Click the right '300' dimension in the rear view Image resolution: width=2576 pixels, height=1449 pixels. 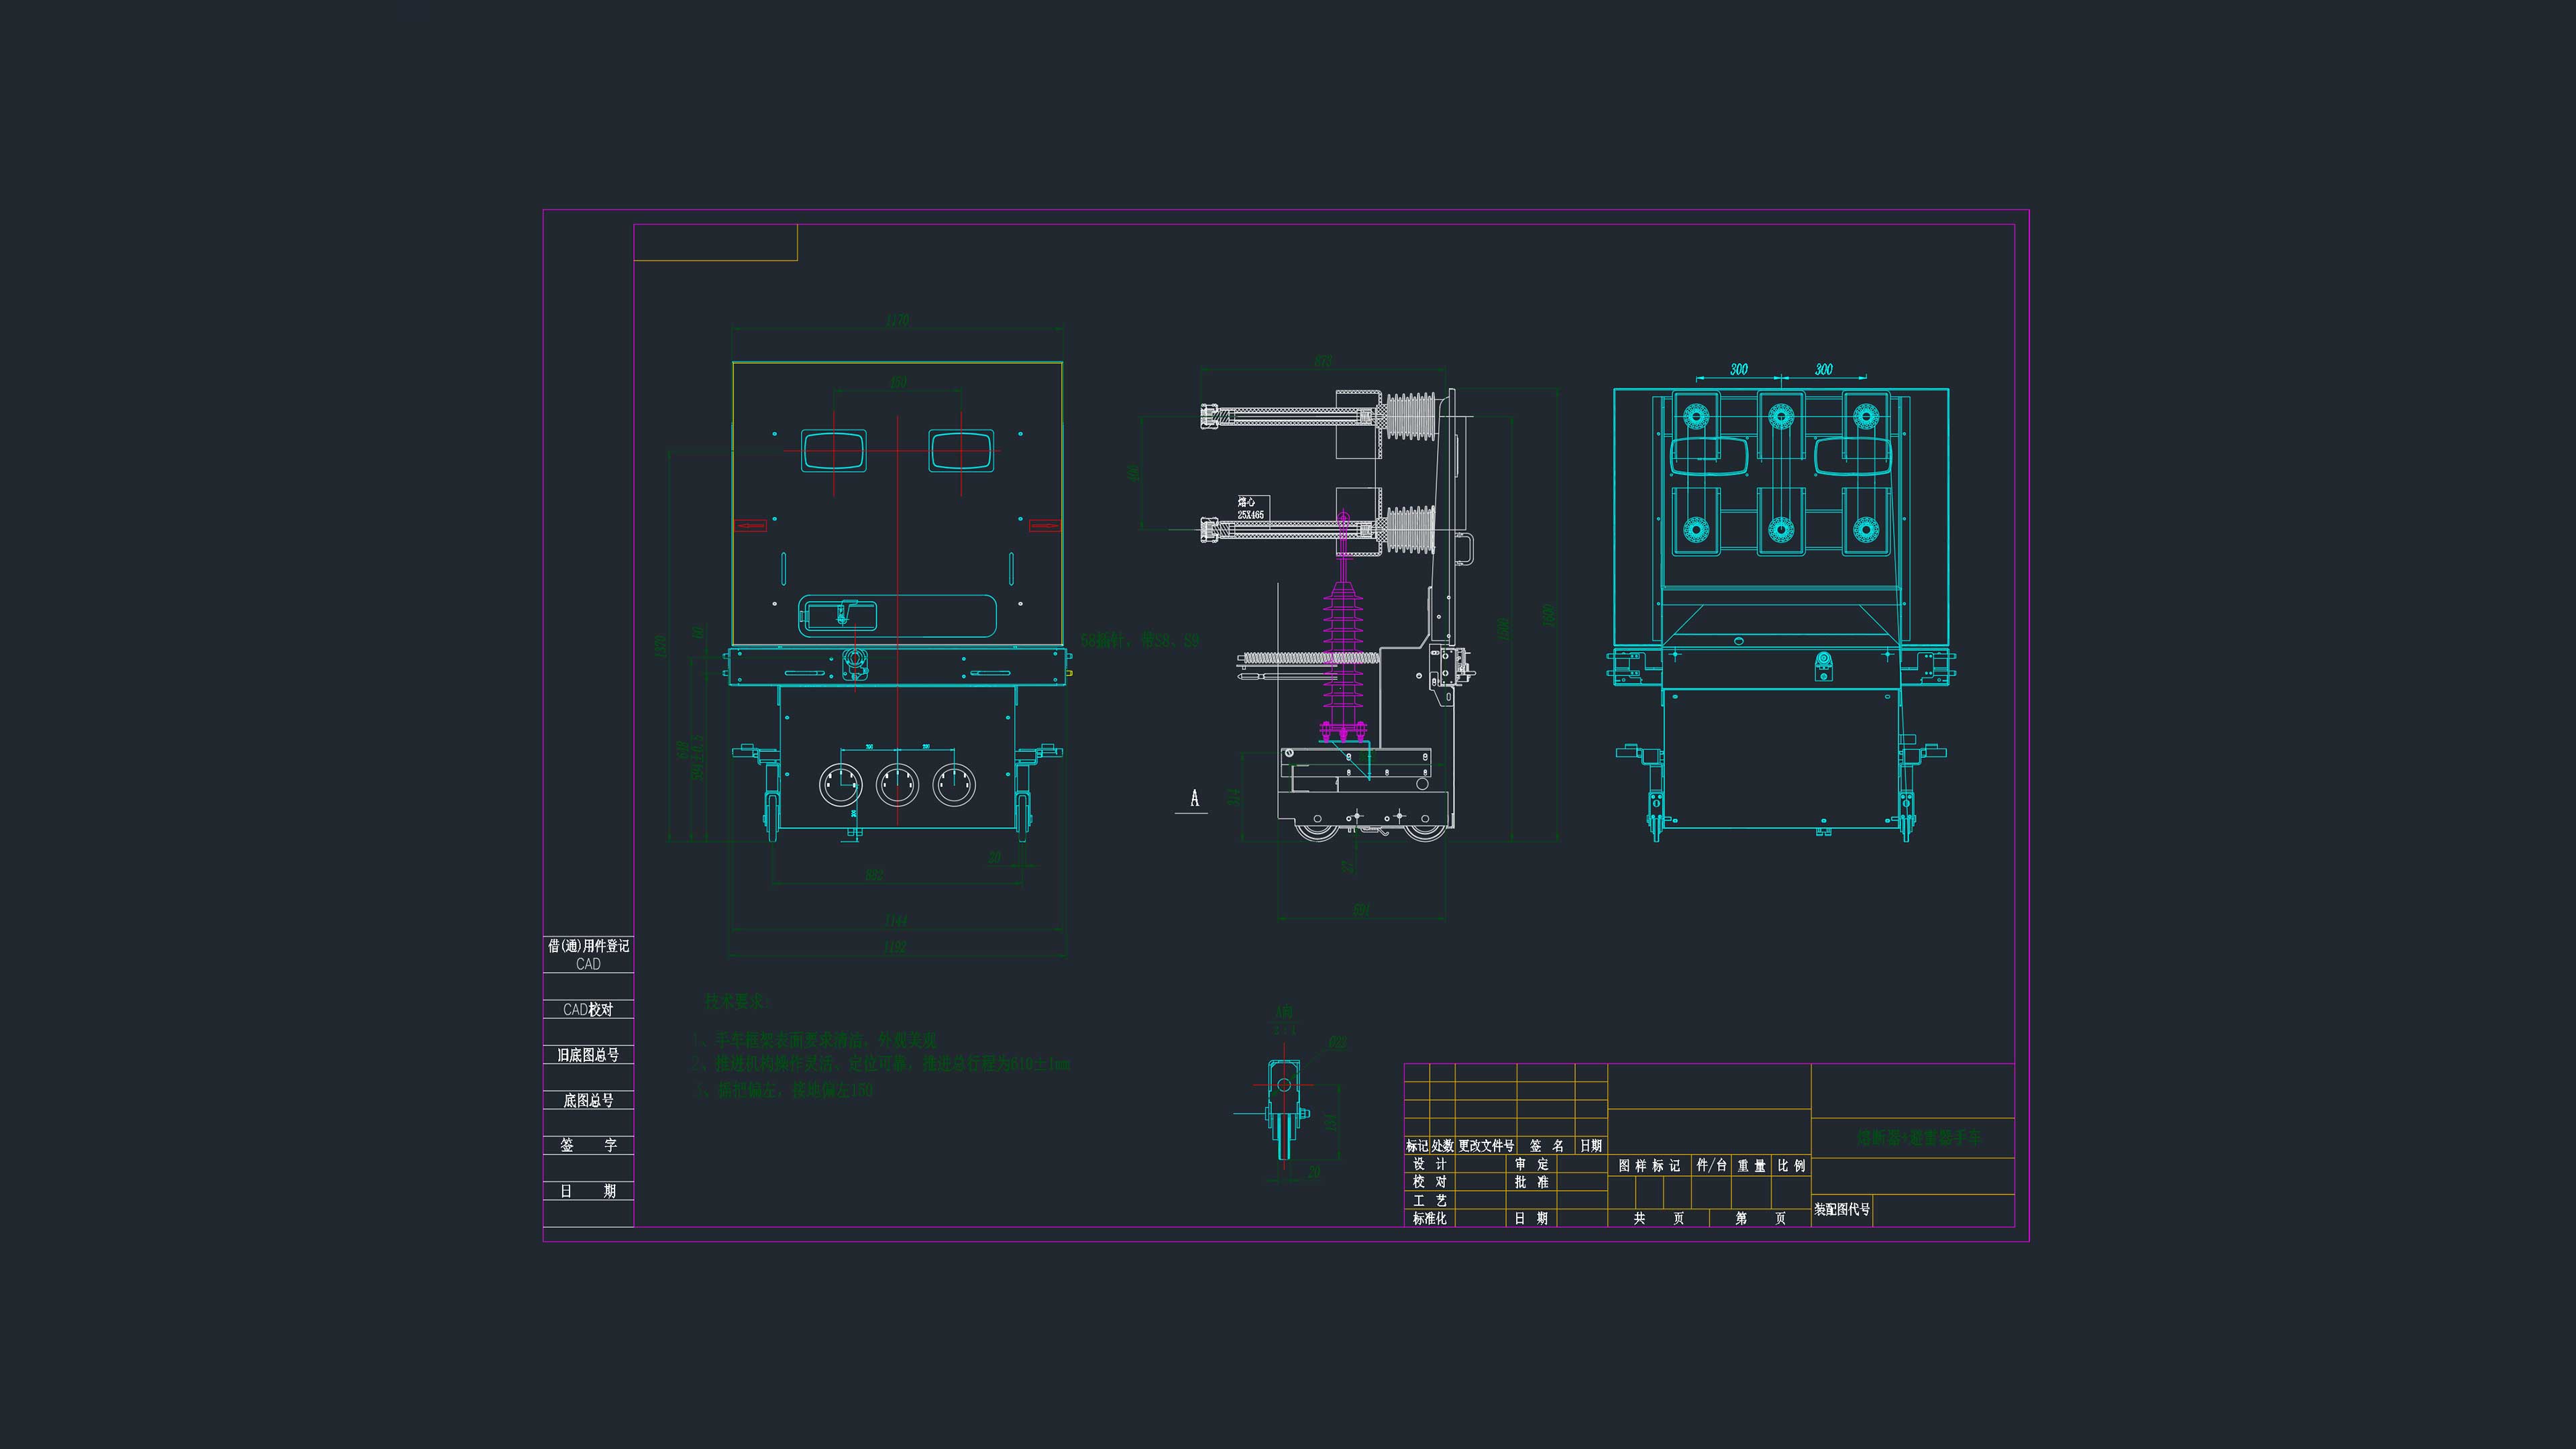1824,370
